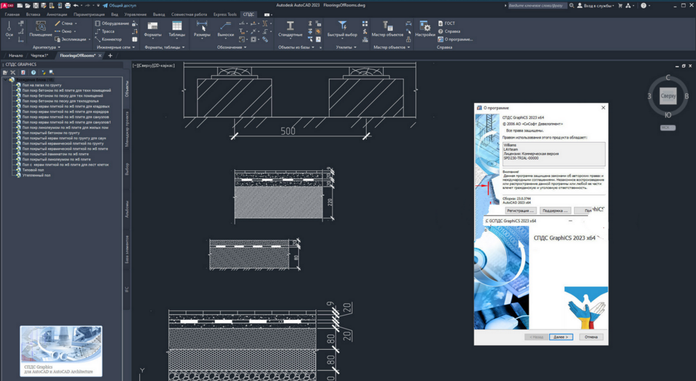Click the Save icon in quick access toolbar
This screenshot has width=696, height=381.
[x=36, y=6]
